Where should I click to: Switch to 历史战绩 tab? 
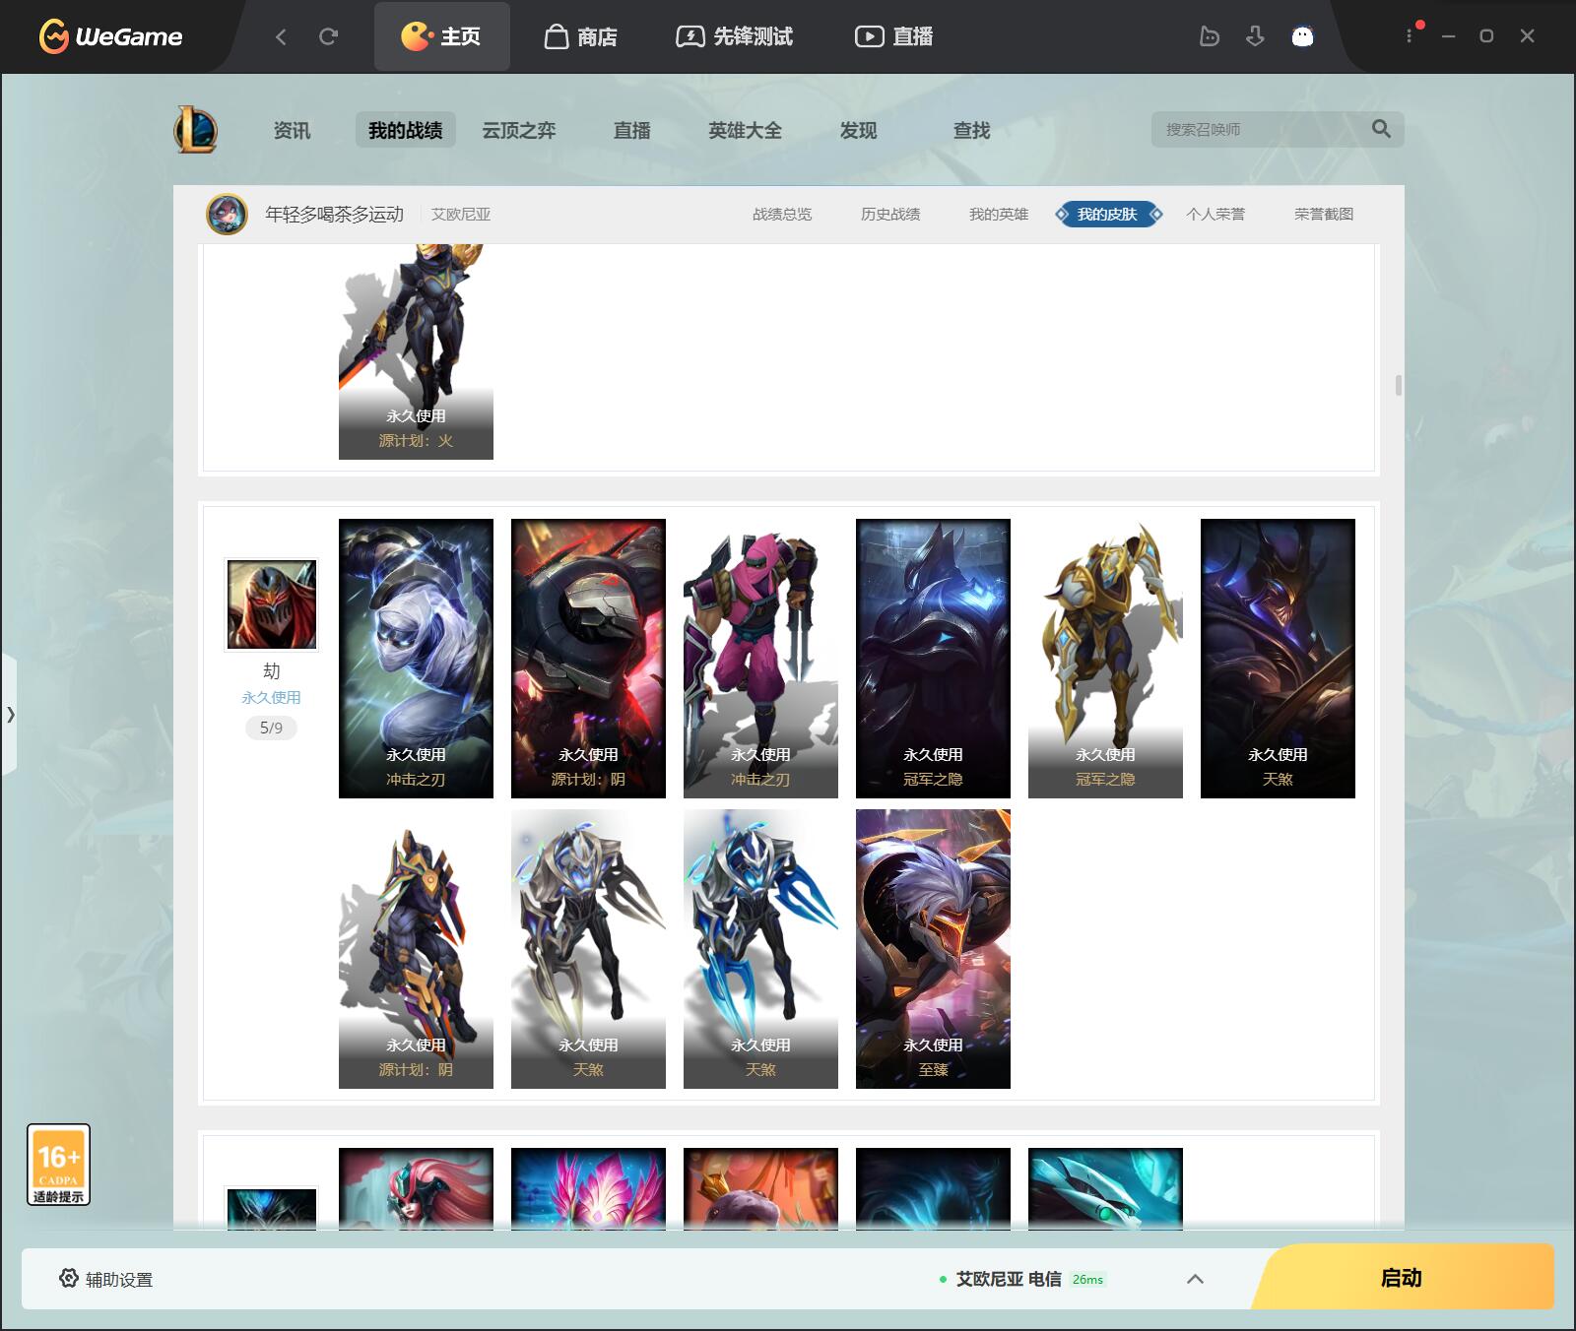pos(890,214)
